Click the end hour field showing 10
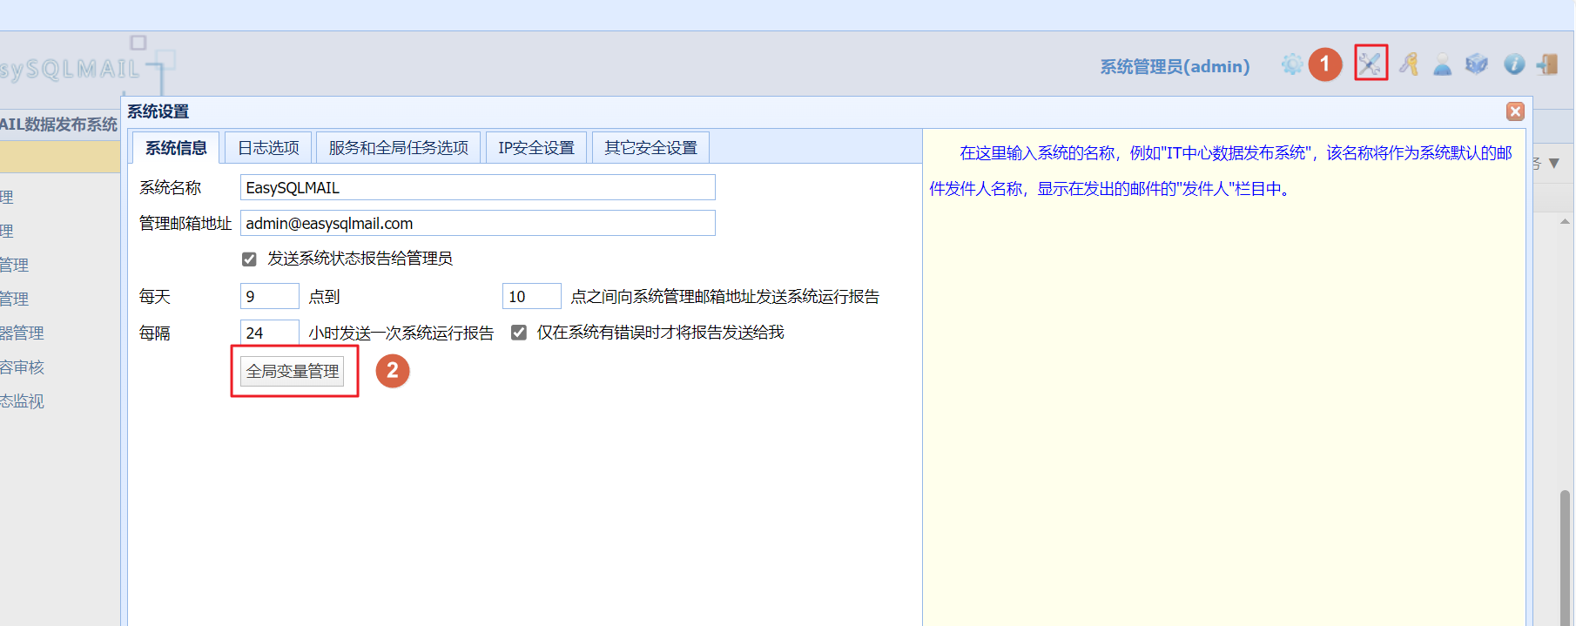Image resolution: width=1576 pixels, height=626 pixels. [532, 296]
